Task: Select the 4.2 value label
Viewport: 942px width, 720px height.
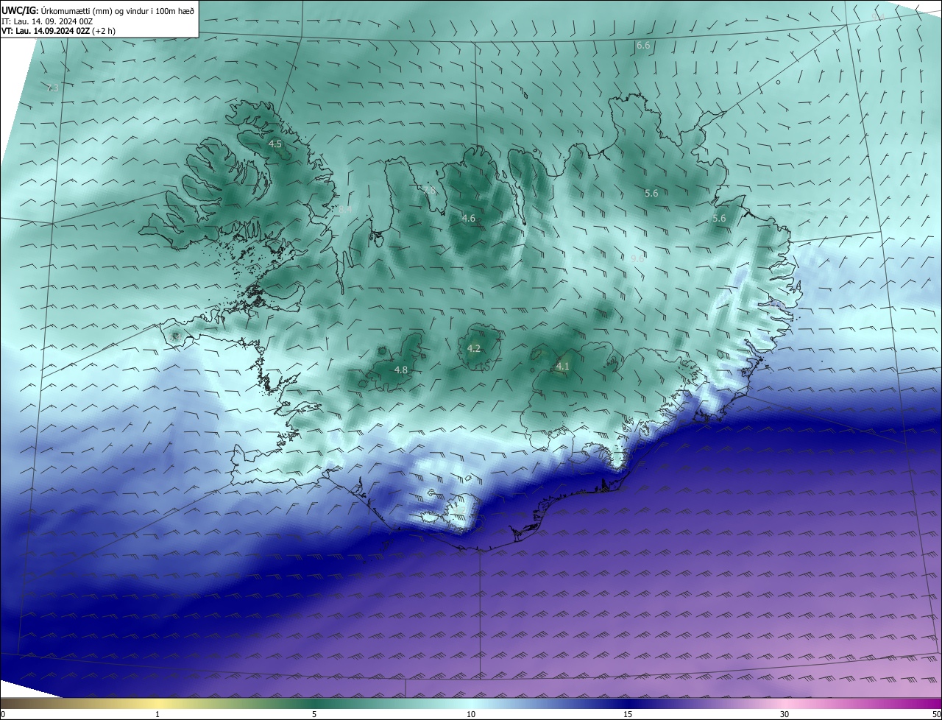Action: [x=474, y=349]
